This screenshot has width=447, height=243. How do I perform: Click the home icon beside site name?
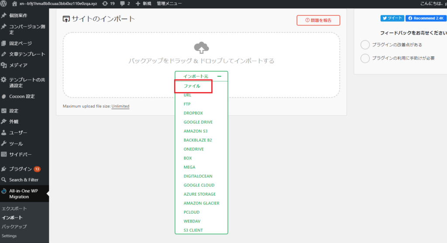coord(14,3)
